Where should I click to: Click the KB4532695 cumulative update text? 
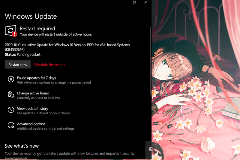pos(67,47)
